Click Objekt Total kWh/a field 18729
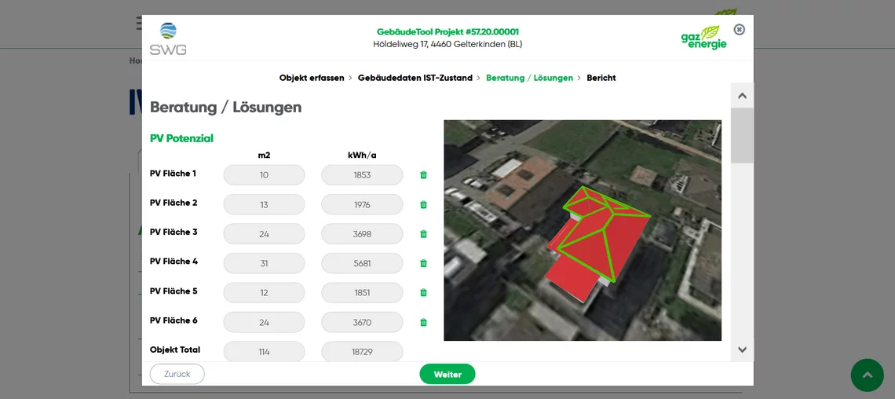 [x=362, y=352]
